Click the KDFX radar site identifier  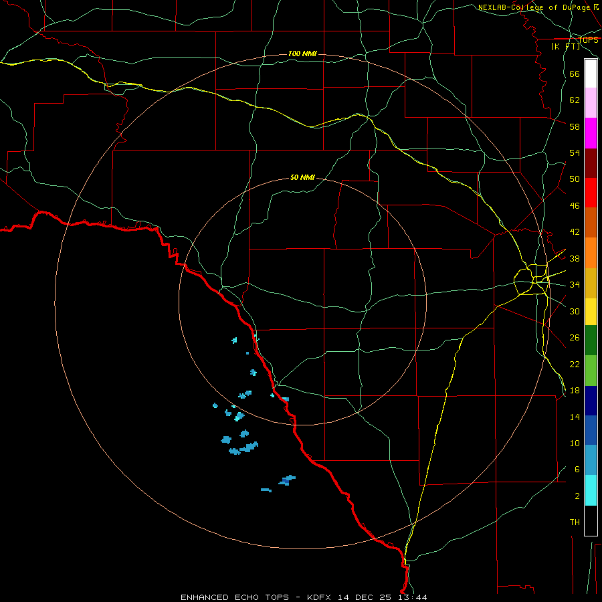tap(320, 597)
